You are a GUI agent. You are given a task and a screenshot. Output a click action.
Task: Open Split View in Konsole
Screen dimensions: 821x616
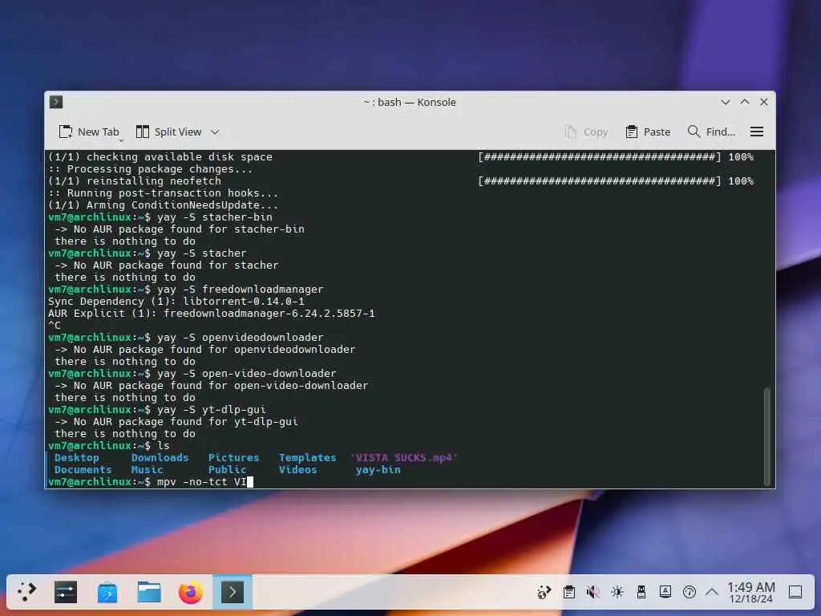pos(168,132)
